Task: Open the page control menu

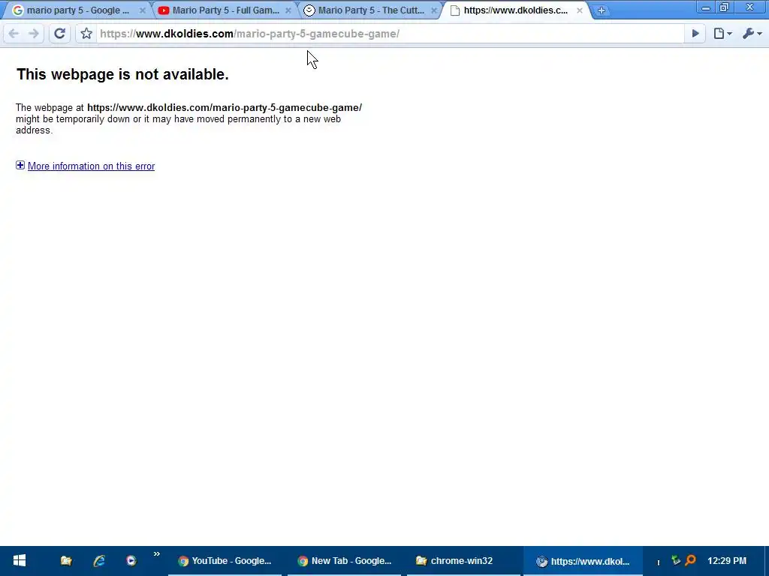Action: pyautogui.click(x=722, y=33)
